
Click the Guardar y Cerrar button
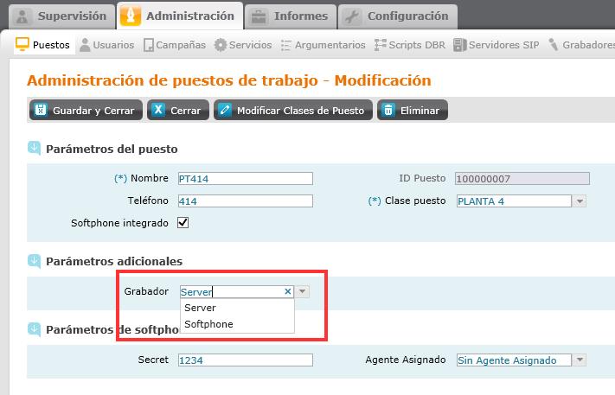pyautogui.click(x=86, y=111)
